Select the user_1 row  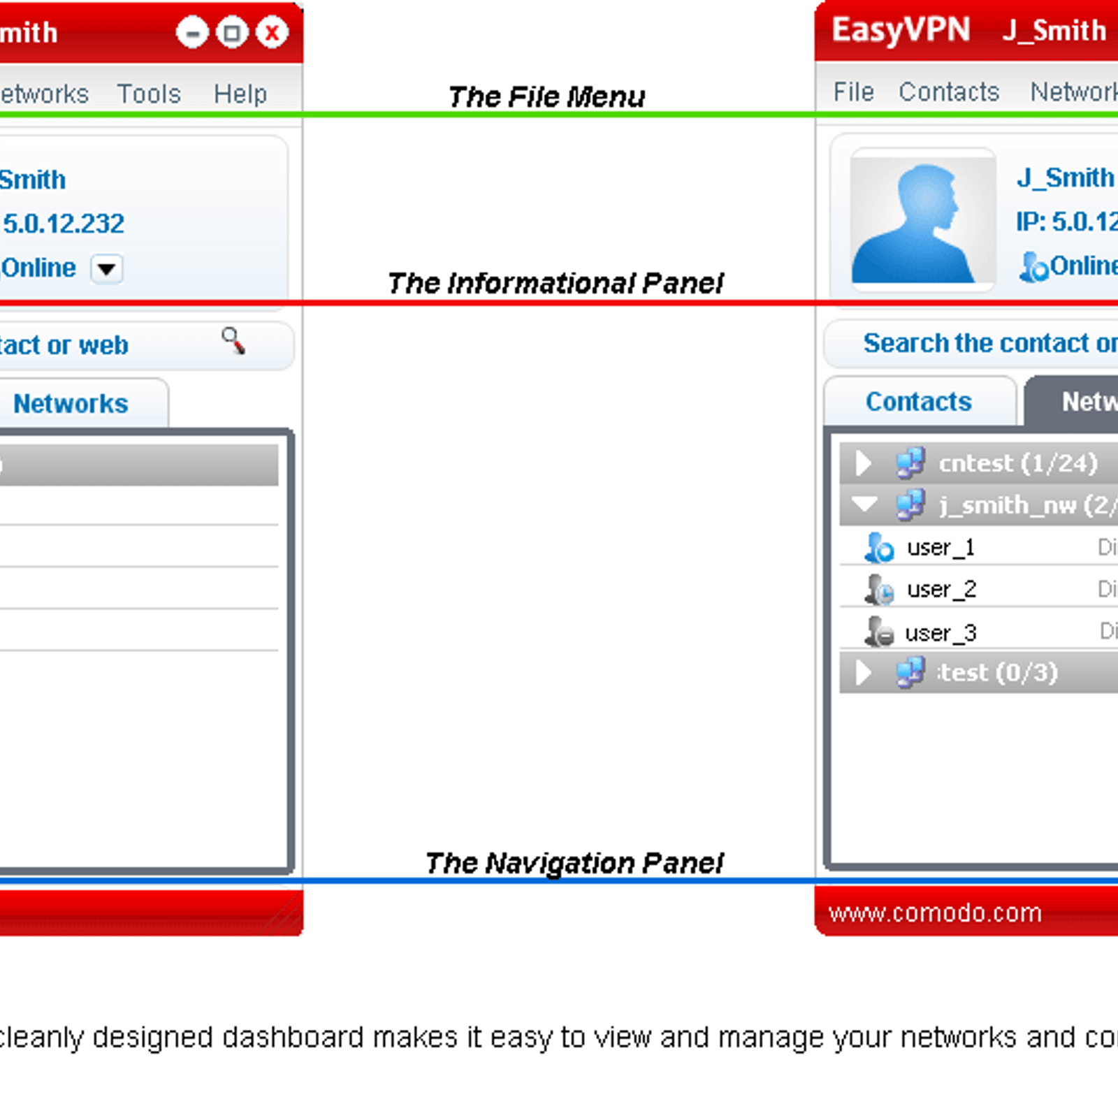tap(978, 547)
